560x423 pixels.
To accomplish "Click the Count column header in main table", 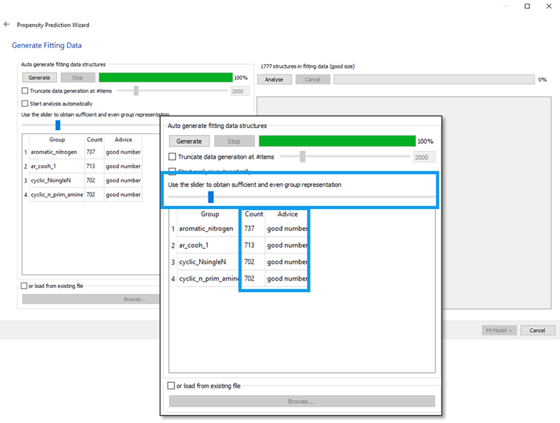I will click(x=94, y=140).
